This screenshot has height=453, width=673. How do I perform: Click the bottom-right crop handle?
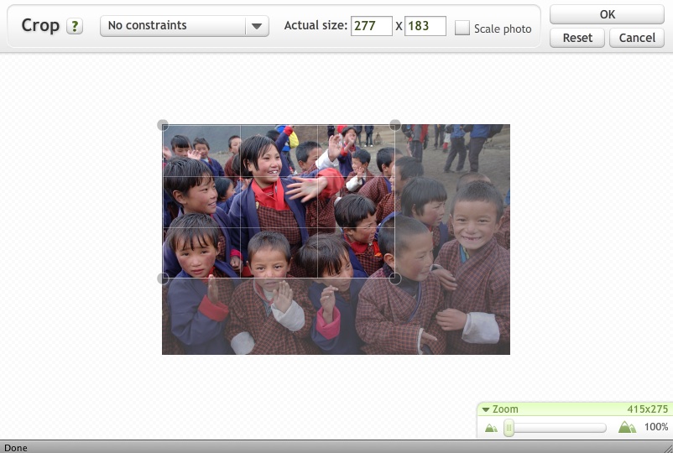tap(395, 279)
